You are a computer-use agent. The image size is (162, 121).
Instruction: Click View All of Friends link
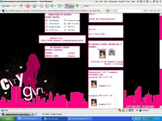(107, 63)
